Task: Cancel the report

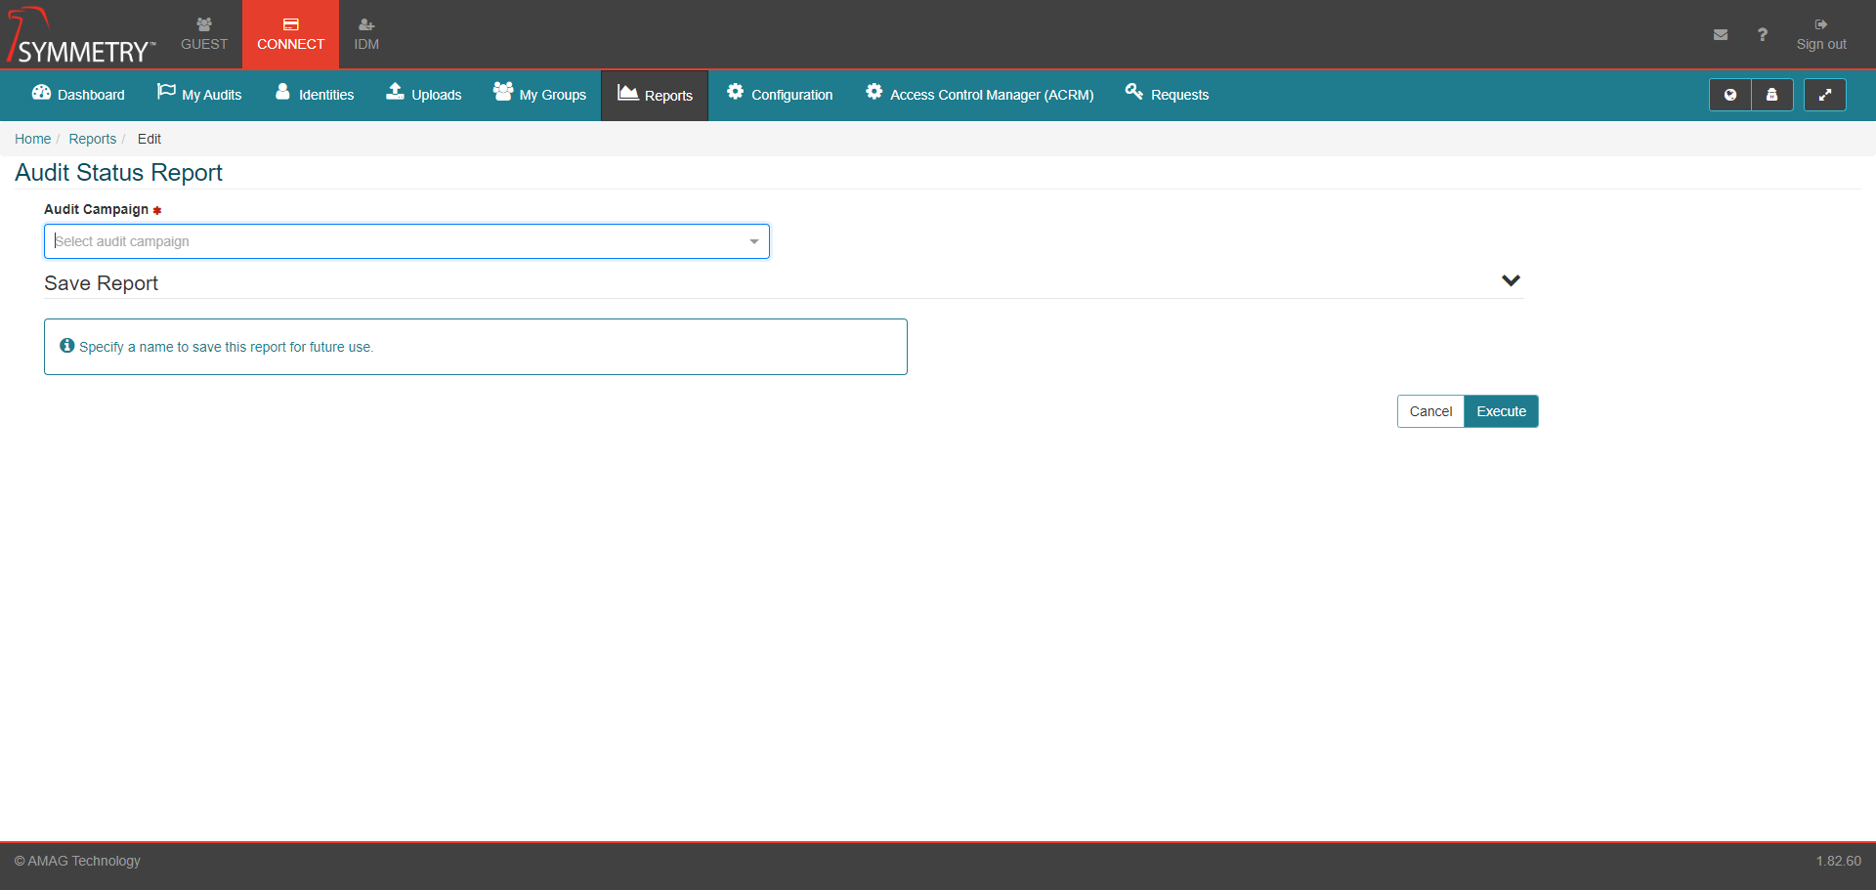Action: [1430, 411]
